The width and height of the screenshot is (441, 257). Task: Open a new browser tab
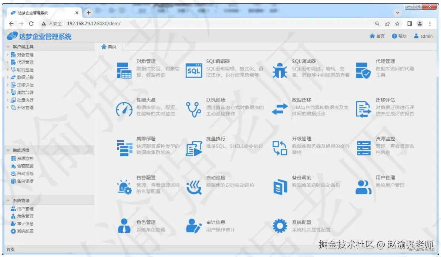click(x=88, y=13)
